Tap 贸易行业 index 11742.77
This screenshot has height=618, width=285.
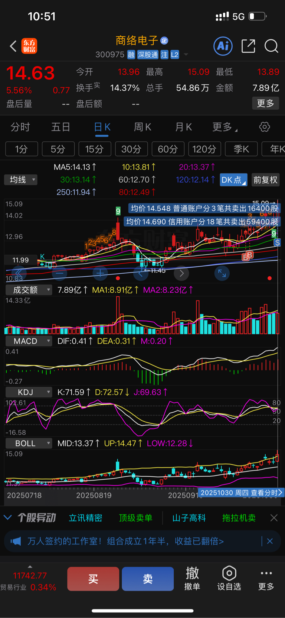click(x=29, y=581)
